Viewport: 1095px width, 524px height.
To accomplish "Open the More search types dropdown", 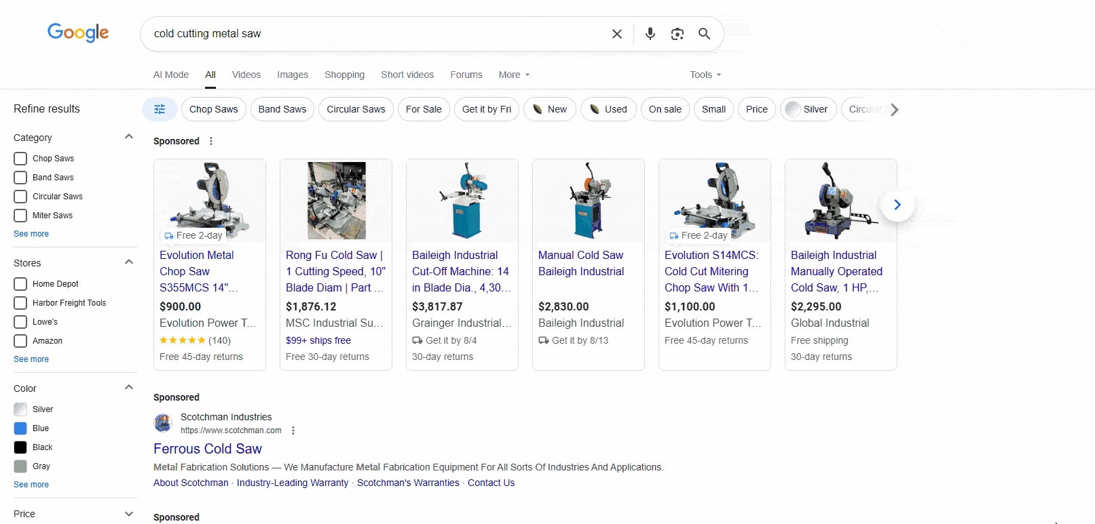I will [514, 75].
